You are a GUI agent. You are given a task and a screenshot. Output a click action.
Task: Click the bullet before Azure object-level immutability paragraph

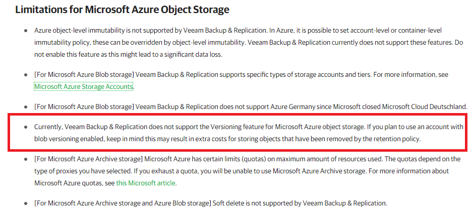click(26, 31)
